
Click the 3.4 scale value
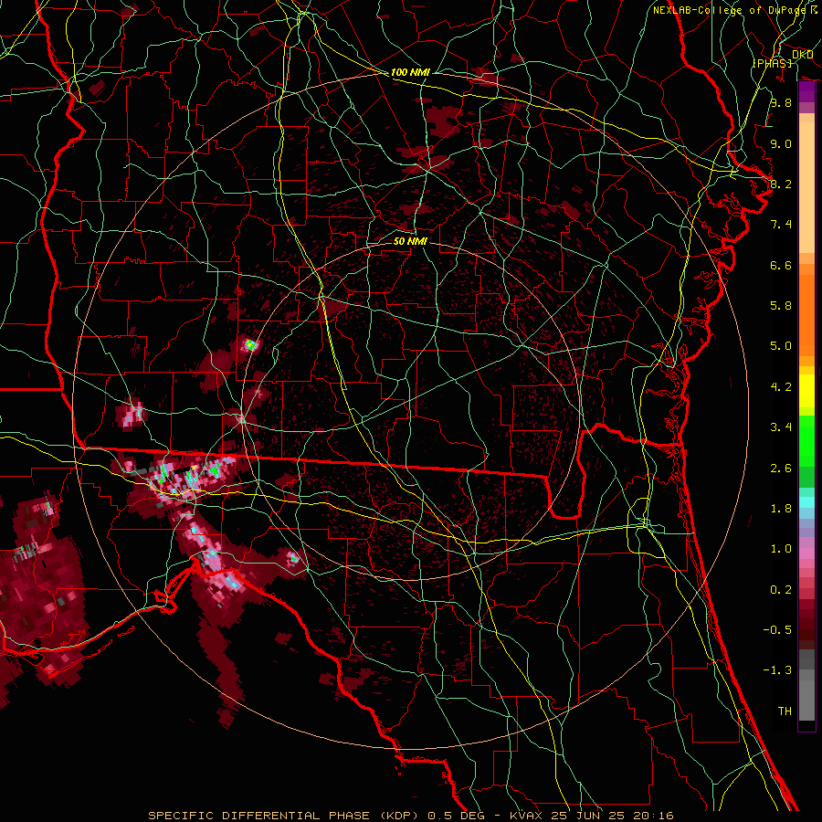(x=781, y=427)
